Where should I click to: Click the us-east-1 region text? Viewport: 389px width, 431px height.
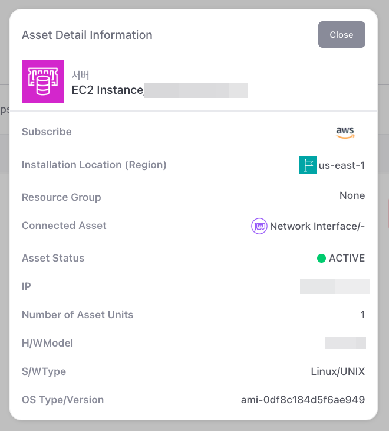tap(342, 165)
